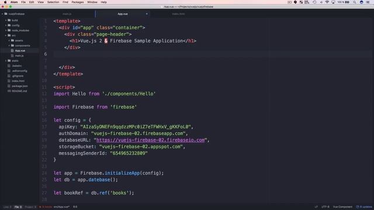Click the components folder icon

click(12, 45)
